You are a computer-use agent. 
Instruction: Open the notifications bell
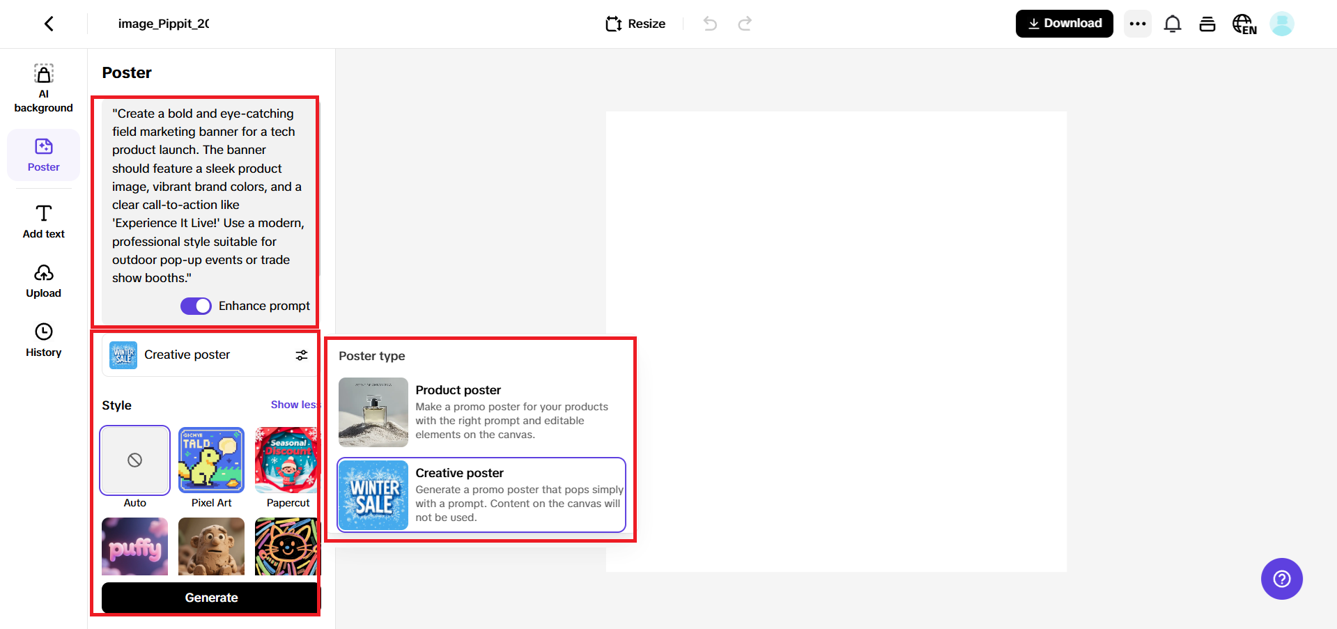tap(1173, 24)
